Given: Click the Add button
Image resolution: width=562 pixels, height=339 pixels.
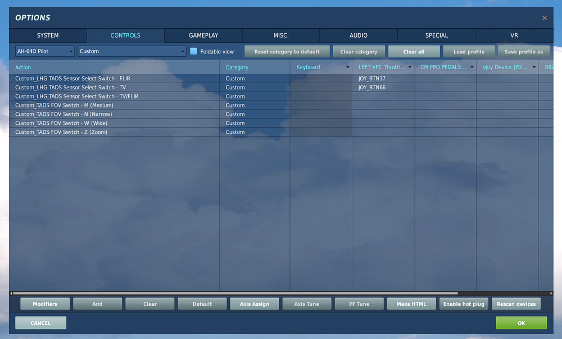Looking at the screenshot, I should [x=97, y=304].
